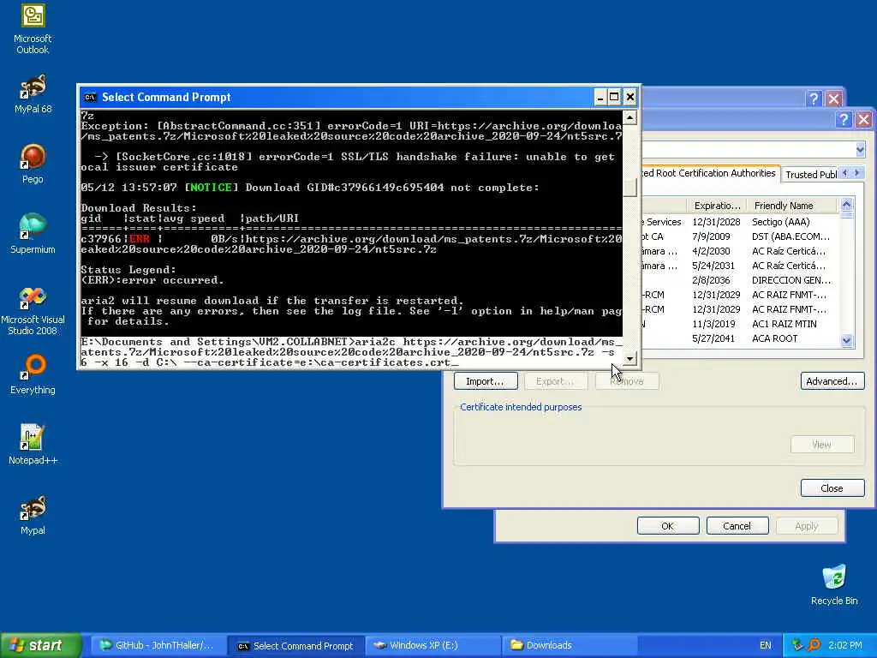Select the certificate expiring 4/2/2030

coord(740,251)
